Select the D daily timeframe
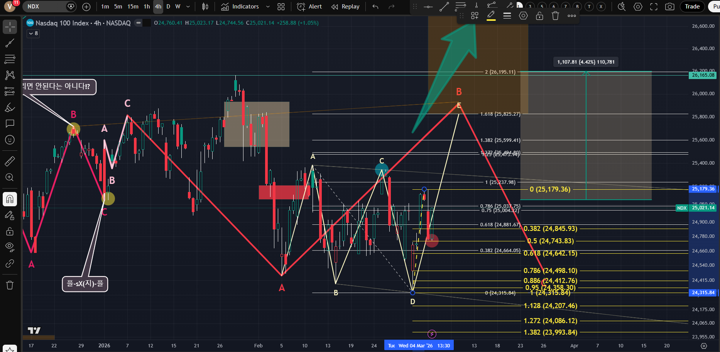This screenshot has height=352, width=720. coord(168,7)
